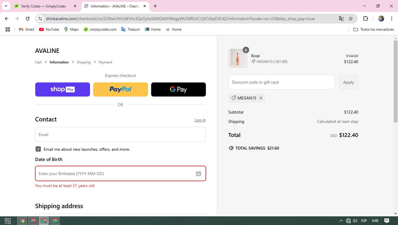Click AVALINE store logo
The width and height of the screenshot is (398, 225).
point(47,51)
